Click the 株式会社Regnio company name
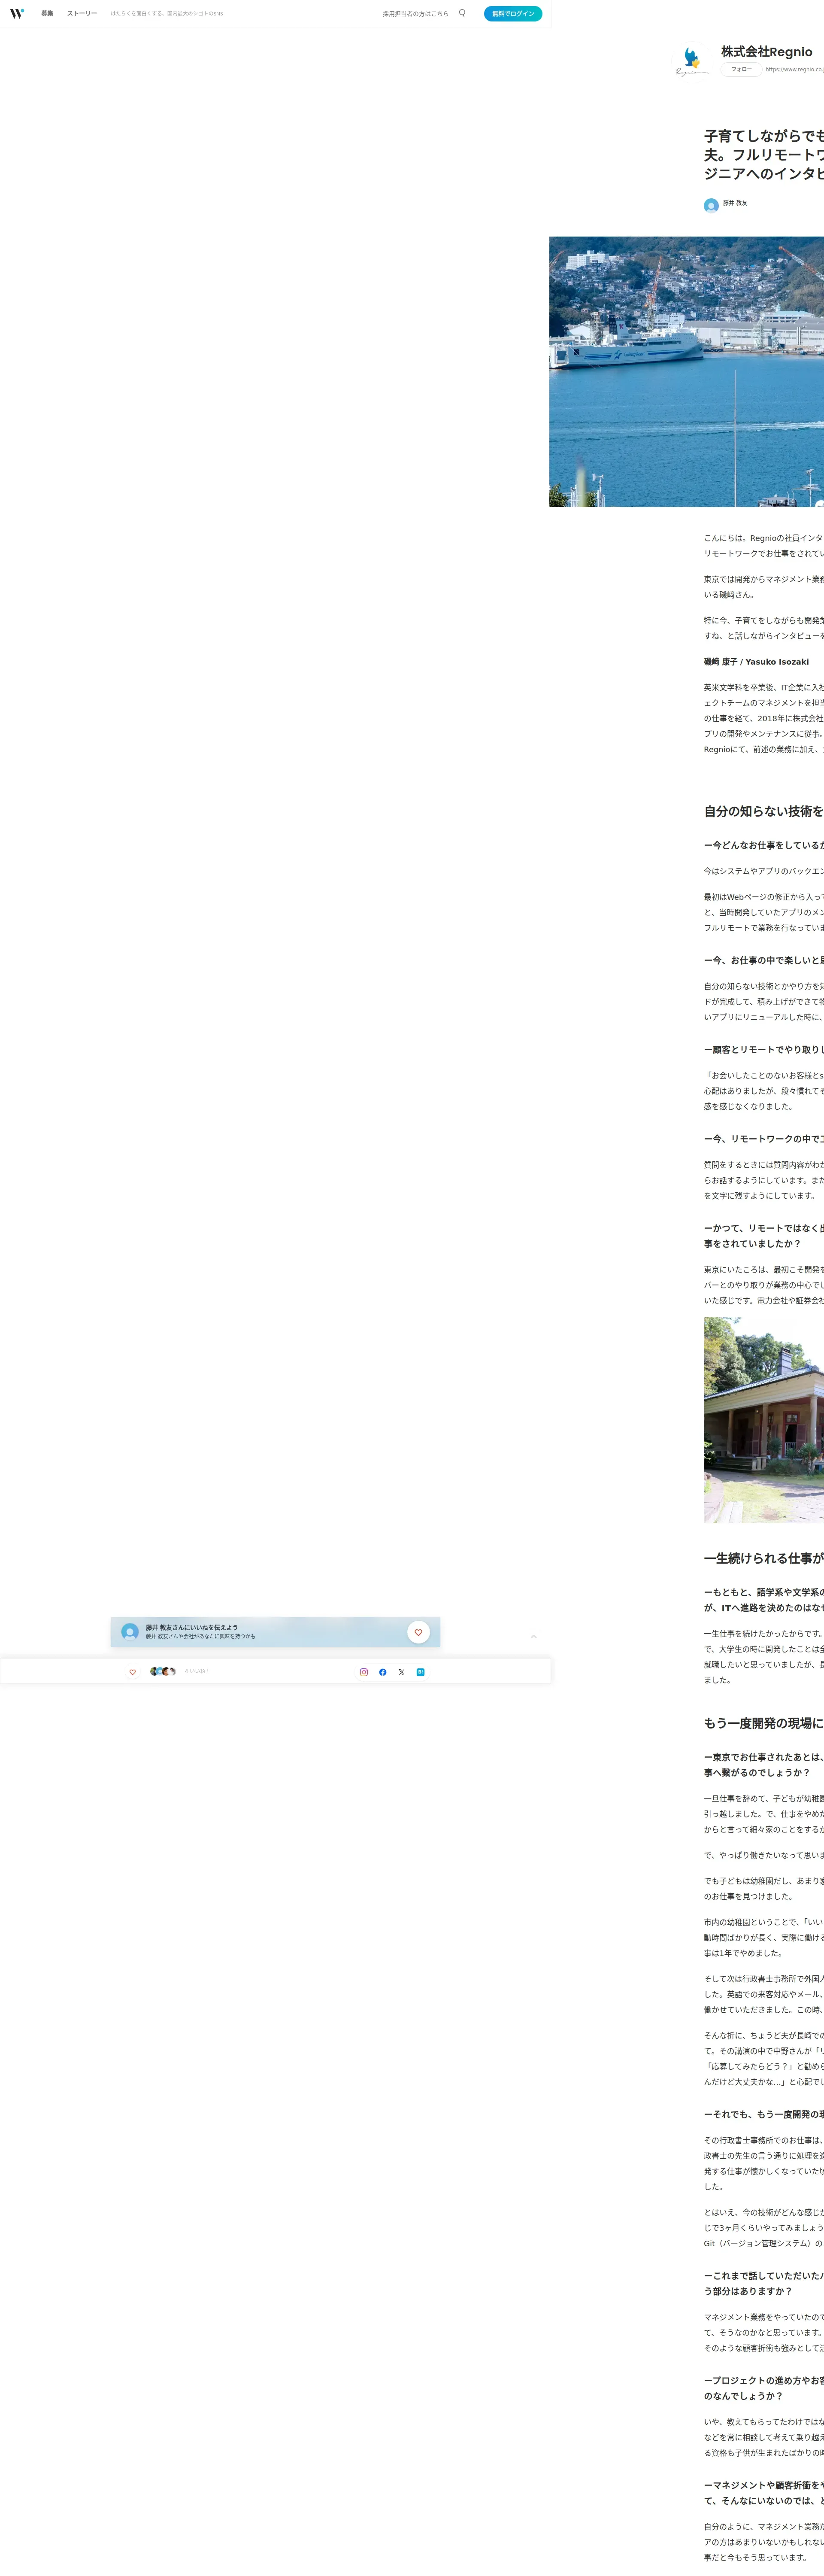 pyautogui.click(x=767, y=51)
